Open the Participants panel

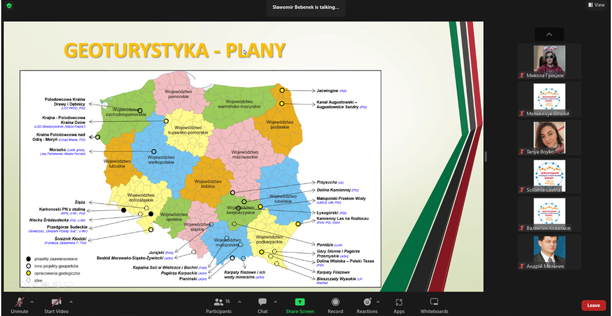[218, 304]
